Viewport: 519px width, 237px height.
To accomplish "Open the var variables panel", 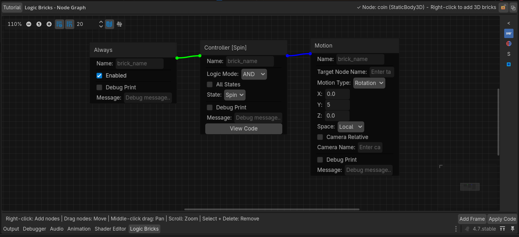I will click(509, 33).
